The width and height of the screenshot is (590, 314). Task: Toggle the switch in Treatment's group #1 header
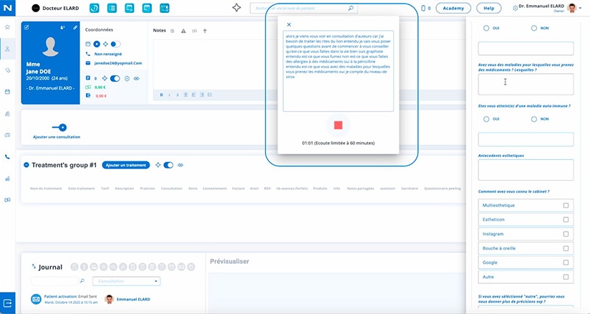coord(168,165)
